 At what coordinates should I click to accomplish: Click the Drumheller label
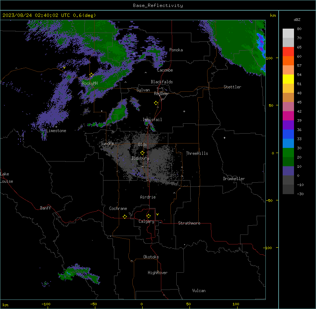[x=234, y=179]
